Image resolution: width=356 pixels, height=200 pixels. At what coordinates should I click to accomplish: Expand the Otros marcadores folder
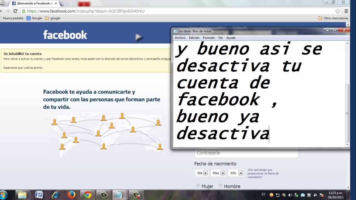[333, 18]
